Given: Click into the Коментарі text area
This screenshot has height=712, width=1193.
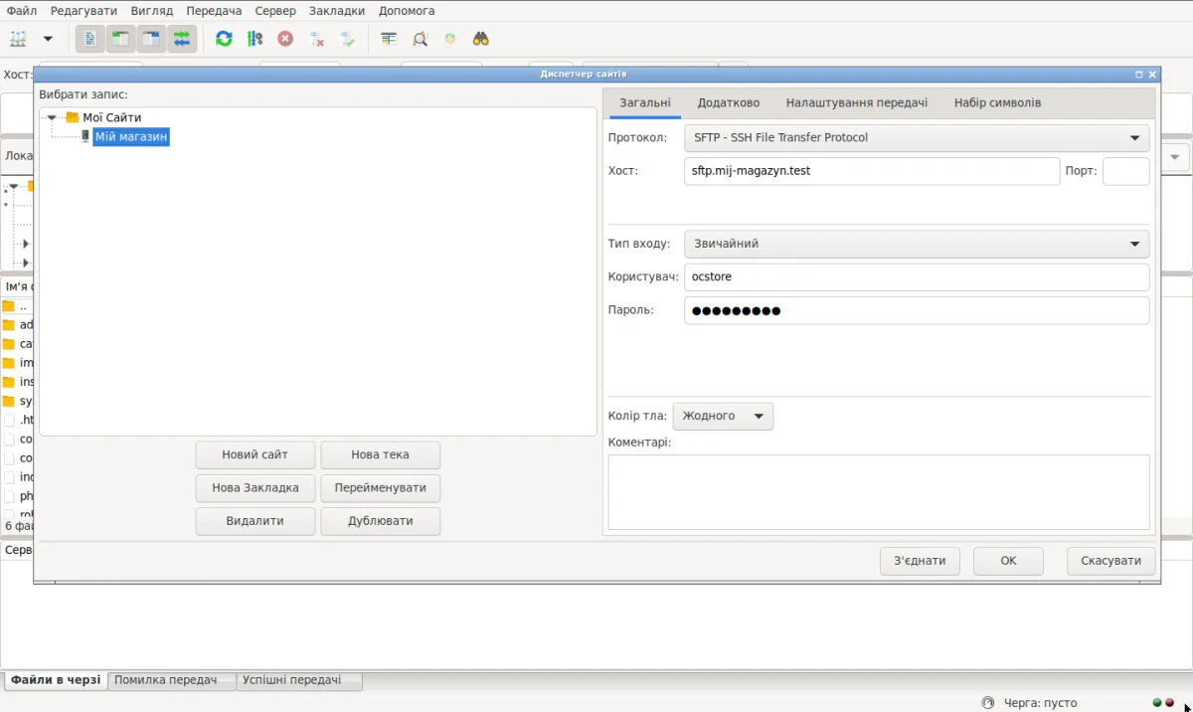Looking at the screenshot, I should coord(879,492).
